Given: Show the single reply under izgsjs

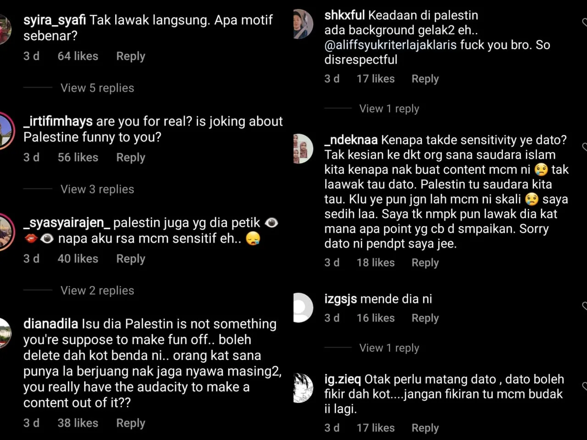Looking at the screenshot, I should tap(389, 348).
